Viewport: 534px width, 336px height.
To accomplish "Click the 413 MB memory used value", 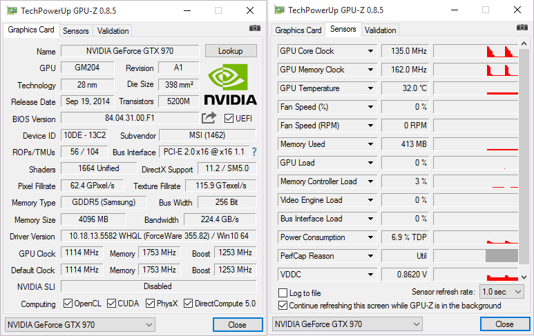I will [x=406, y=144].
